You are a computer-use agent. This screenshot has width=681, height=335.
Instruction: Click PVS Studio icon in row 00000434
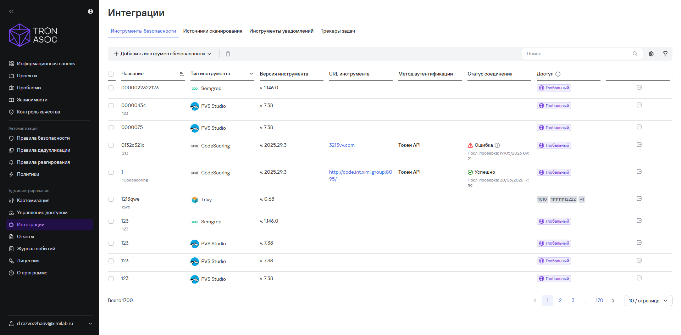click(195, 106)
